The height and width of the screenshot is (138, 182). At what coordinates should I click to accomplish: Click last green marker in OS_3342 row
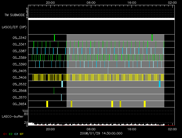coord(152,38)
